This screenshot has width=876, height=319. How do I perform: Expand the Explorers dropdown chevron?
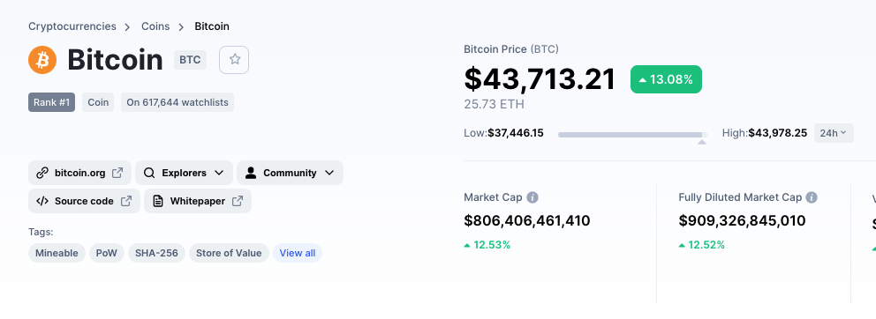coord(219,173)
